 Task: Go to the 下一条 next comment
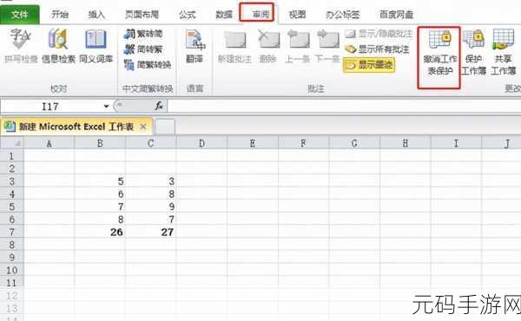[327, 46]
